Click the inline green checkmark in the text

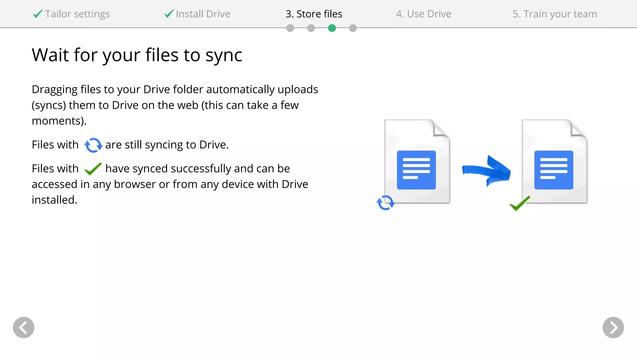coord(93,169)
